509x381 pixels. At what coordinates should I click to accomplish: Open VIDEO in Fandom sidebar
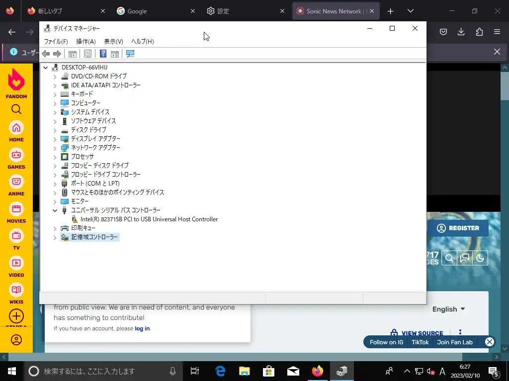point(16,267)
